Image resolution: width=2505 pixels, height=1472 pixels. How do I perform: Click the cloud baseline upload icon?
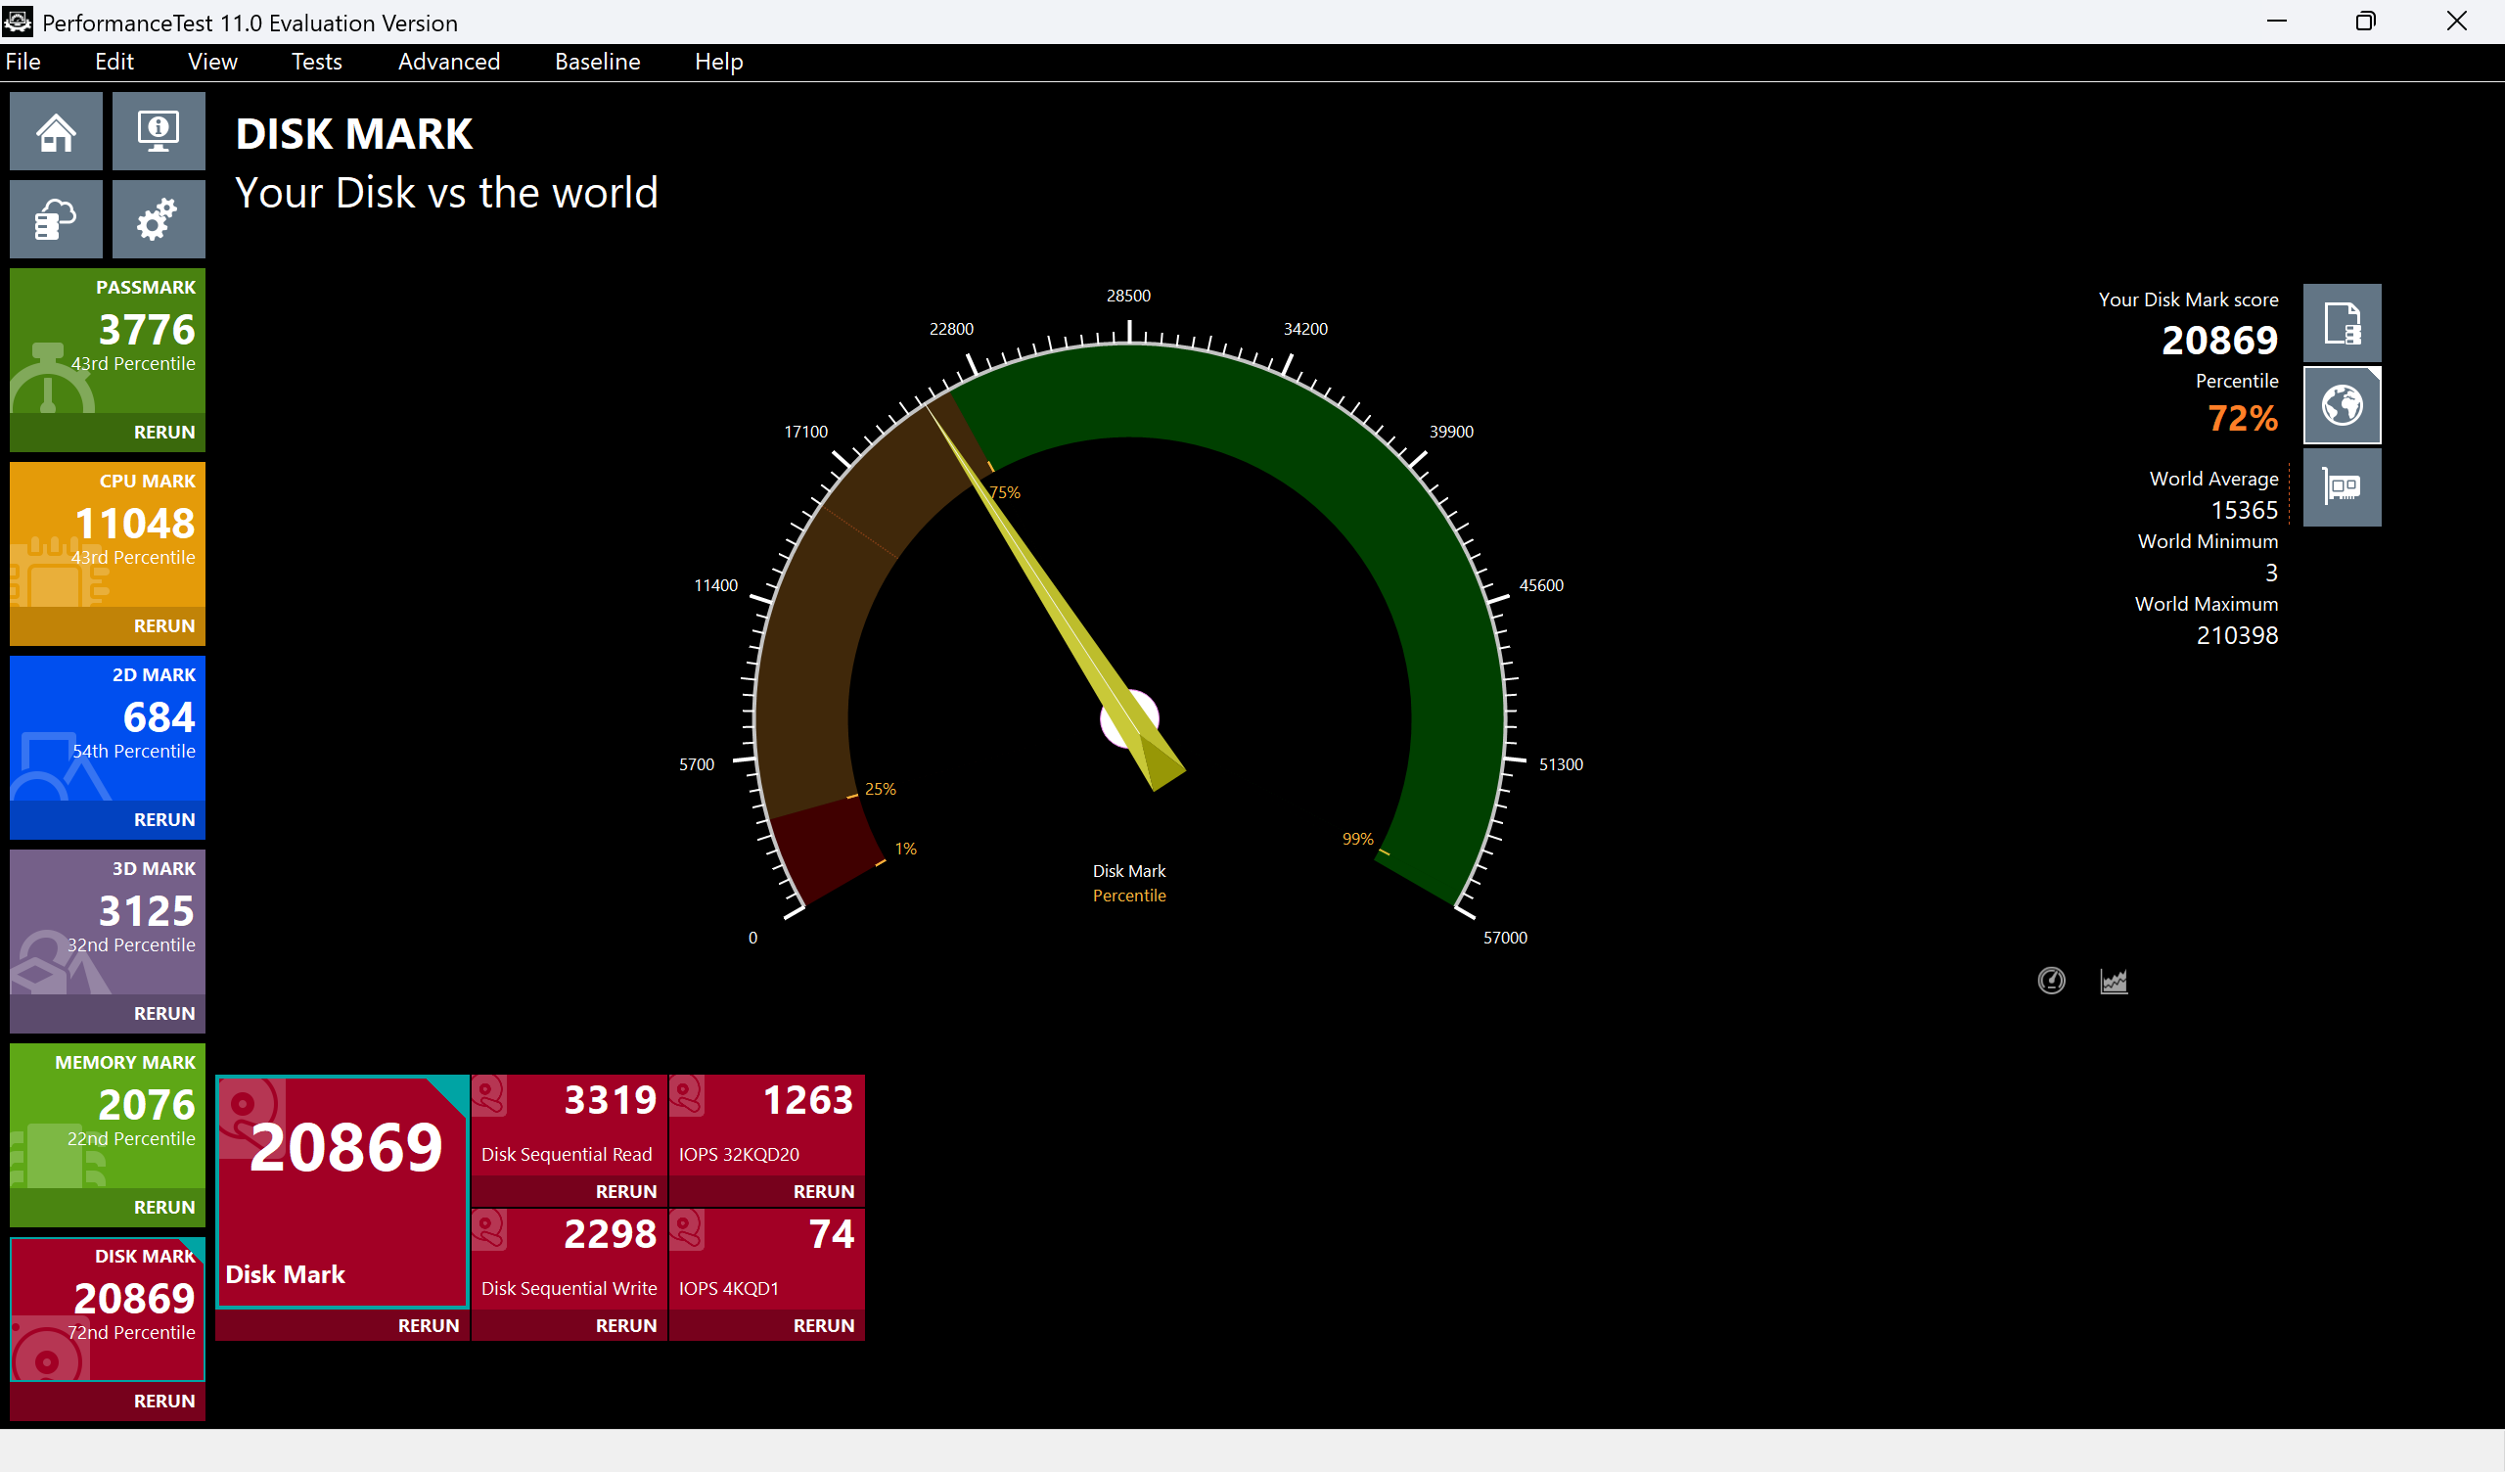pyautogui.click(x=56, y=219)
